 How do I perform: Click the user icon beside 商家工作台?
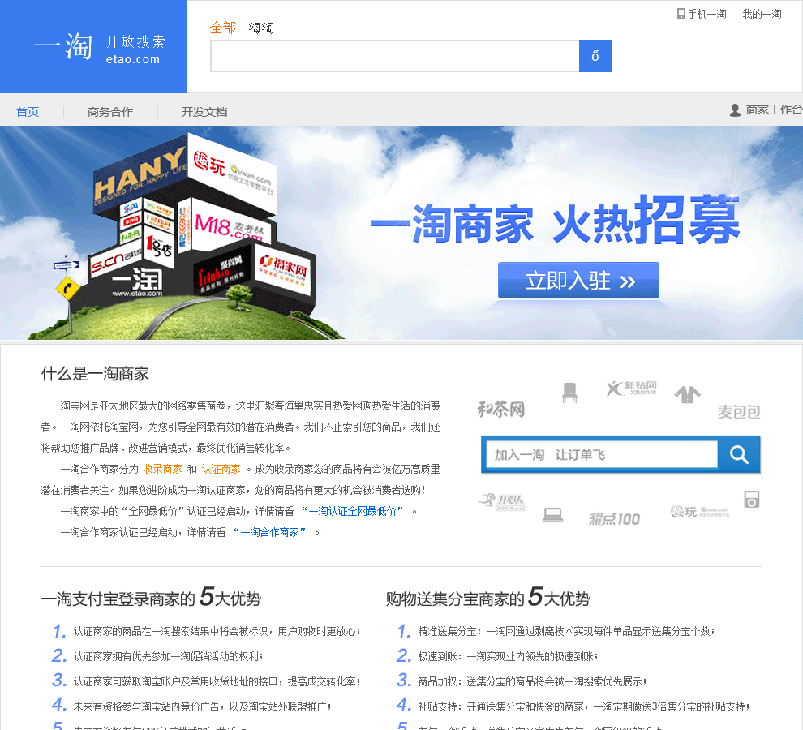(x=735, y=110)
